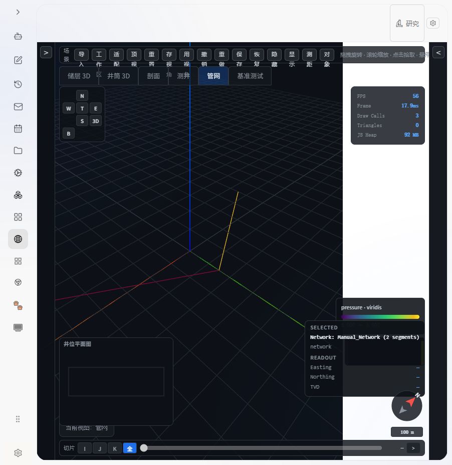The height and width of the screenshot is (465, 452).
Task: Select the globe icon in sidebar
Action: coord(18,239)
